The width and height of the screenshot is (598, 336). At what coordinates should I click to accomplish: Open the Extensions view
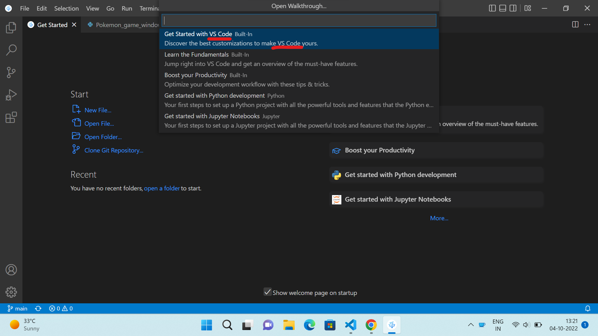click(11, 118)
